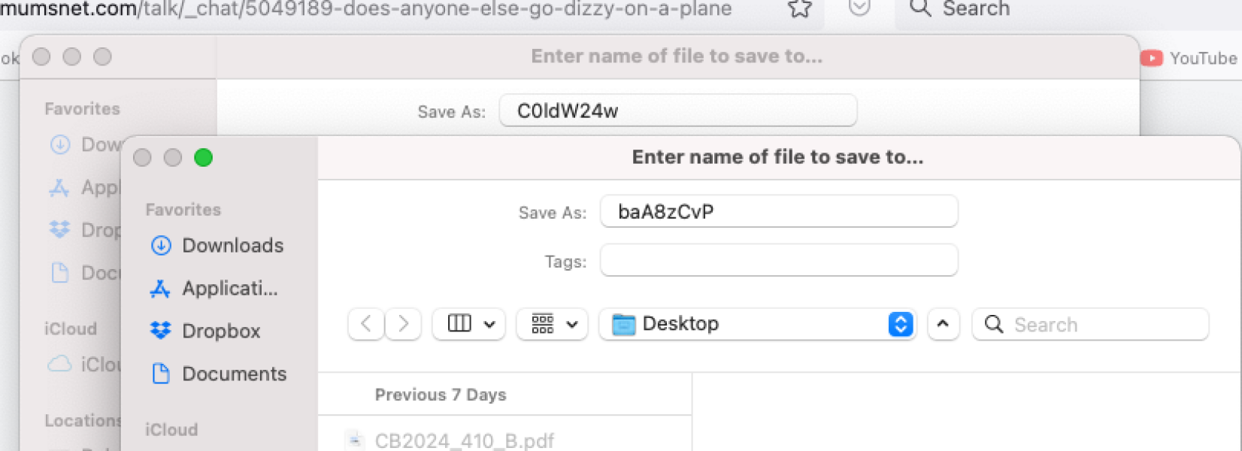This screenshot has width=1242, height=451.
Task: Select the CB2024_410_B.pdf file
Action: coord(464,440)
